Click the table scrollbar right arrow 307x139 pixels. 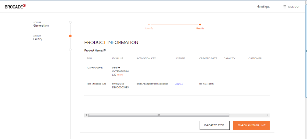268,115
